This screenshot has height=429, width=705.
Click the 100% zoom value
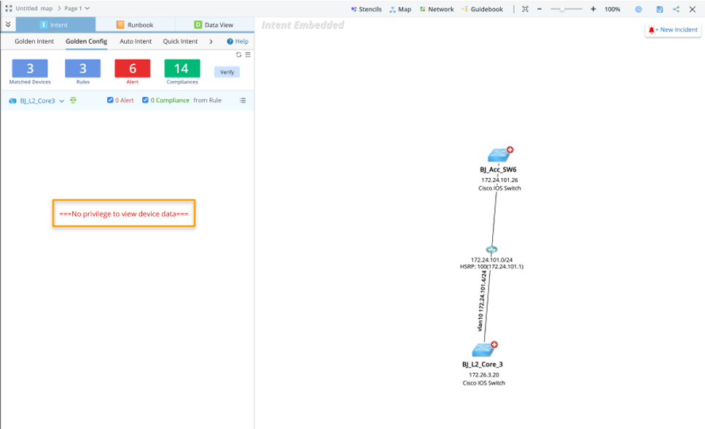(612, 9)
